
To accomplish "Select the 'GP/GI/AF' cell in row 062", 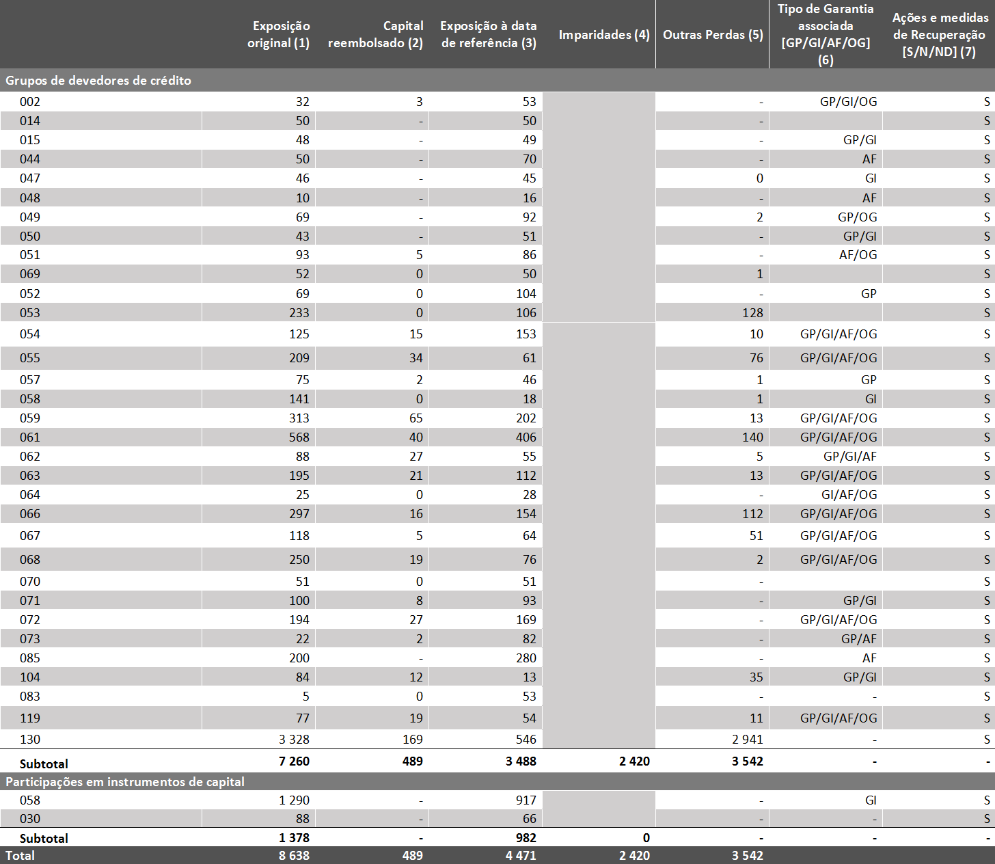I will 850,457.
